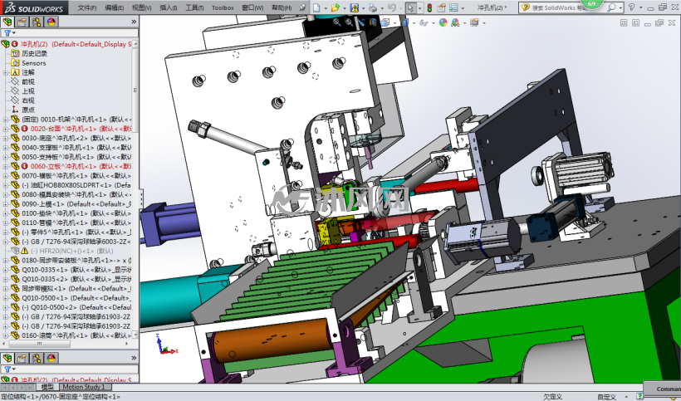Click the Print icon

372,7
